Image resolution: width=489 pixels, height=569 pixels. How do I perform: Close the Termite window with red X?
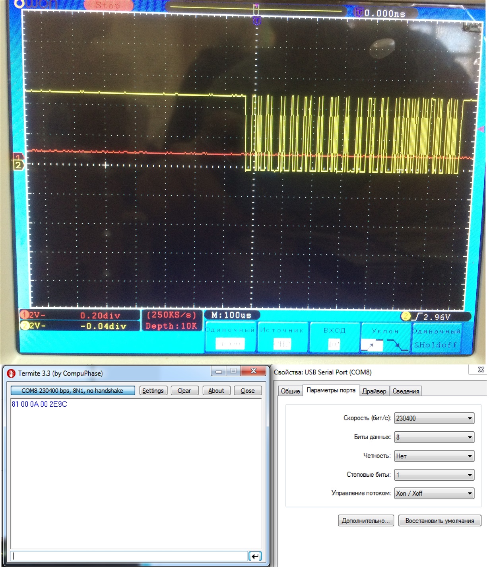[x=253, y=371]
